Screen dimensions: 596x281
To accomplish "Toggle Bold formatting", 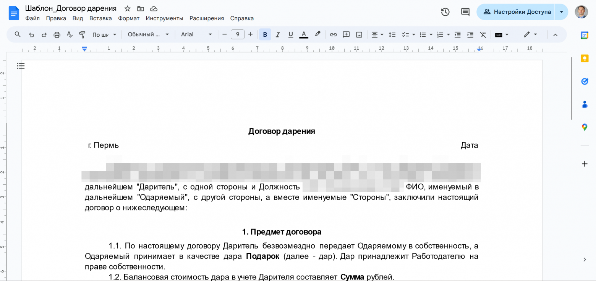I will [265, 34].
